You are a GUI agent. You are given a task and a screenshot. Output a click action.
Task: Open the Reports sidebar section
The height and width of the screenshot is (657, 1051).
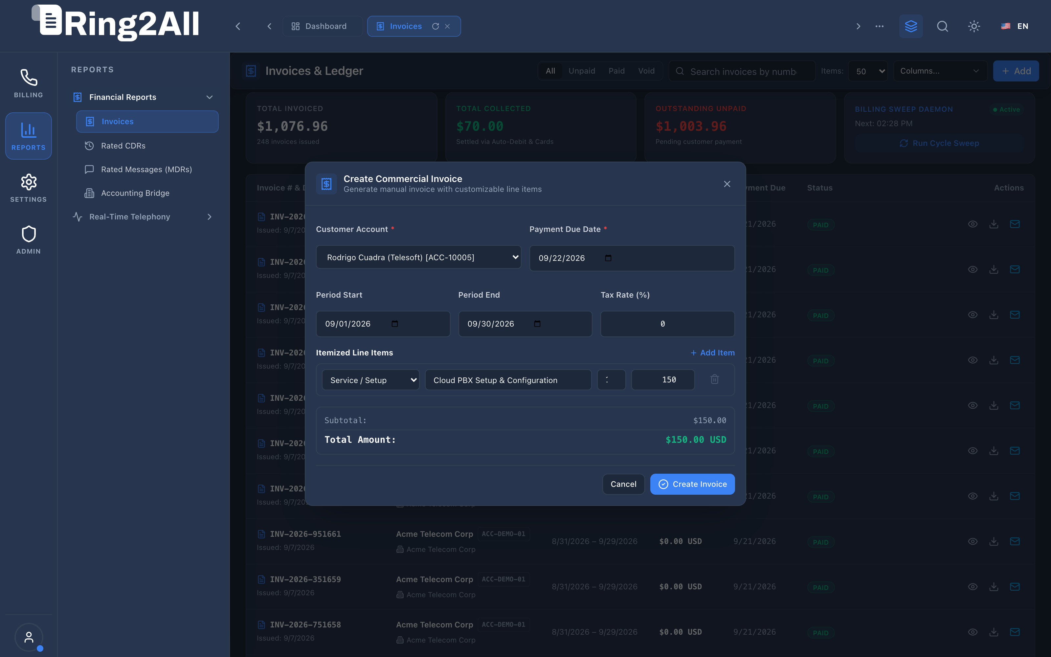click(28, 136)
